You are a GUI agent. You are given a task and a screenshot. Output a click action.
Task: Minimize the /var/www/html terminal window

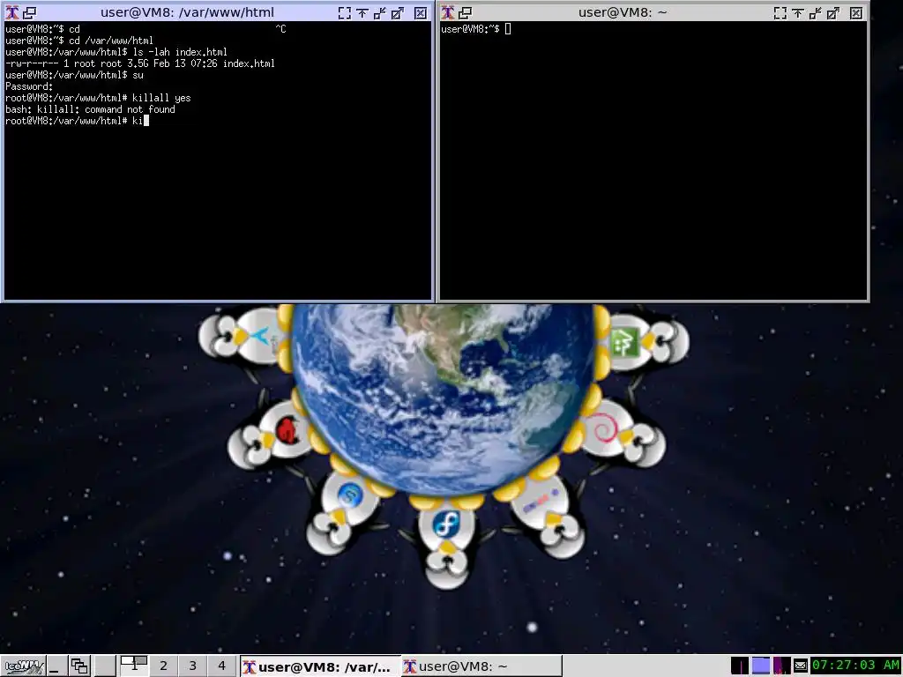pos(380,12)
